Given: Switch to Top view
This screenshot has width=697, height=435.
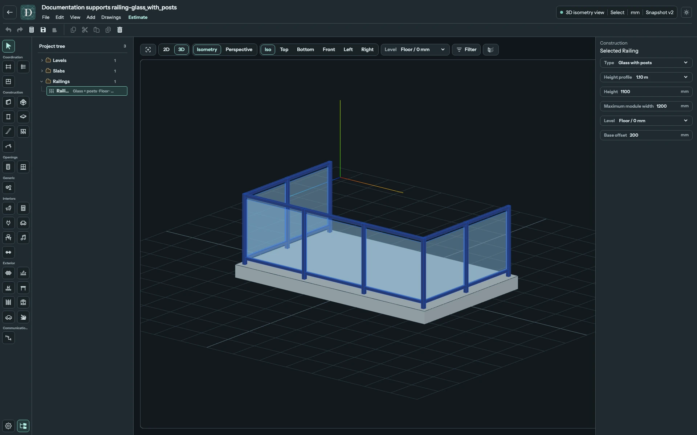Looking at the screenshot, I should 284,50.
